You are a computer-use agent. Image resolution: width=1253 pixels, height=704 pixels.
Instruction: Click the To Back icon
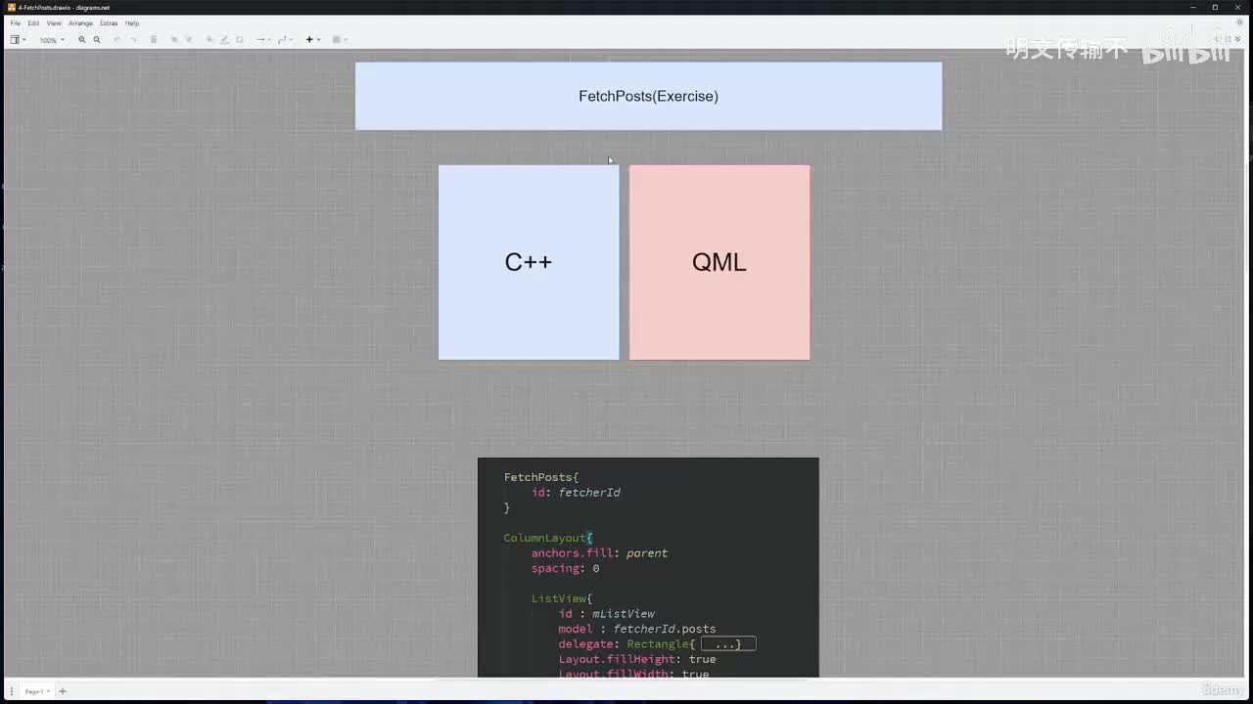coord(189,40)
